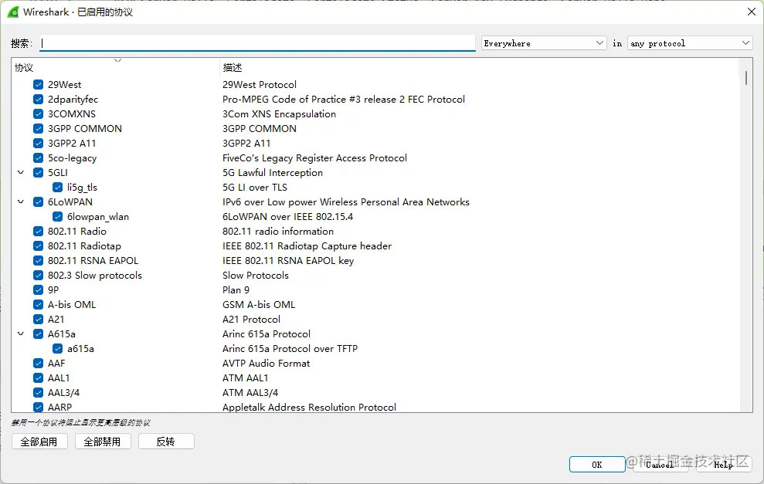Uncheck the 29West protocol checkbox

[39, 85]
